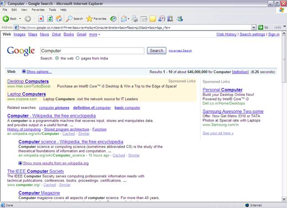Open the Help menu
The height and width of the screenshot is (208, 287).
coord(63,10)
